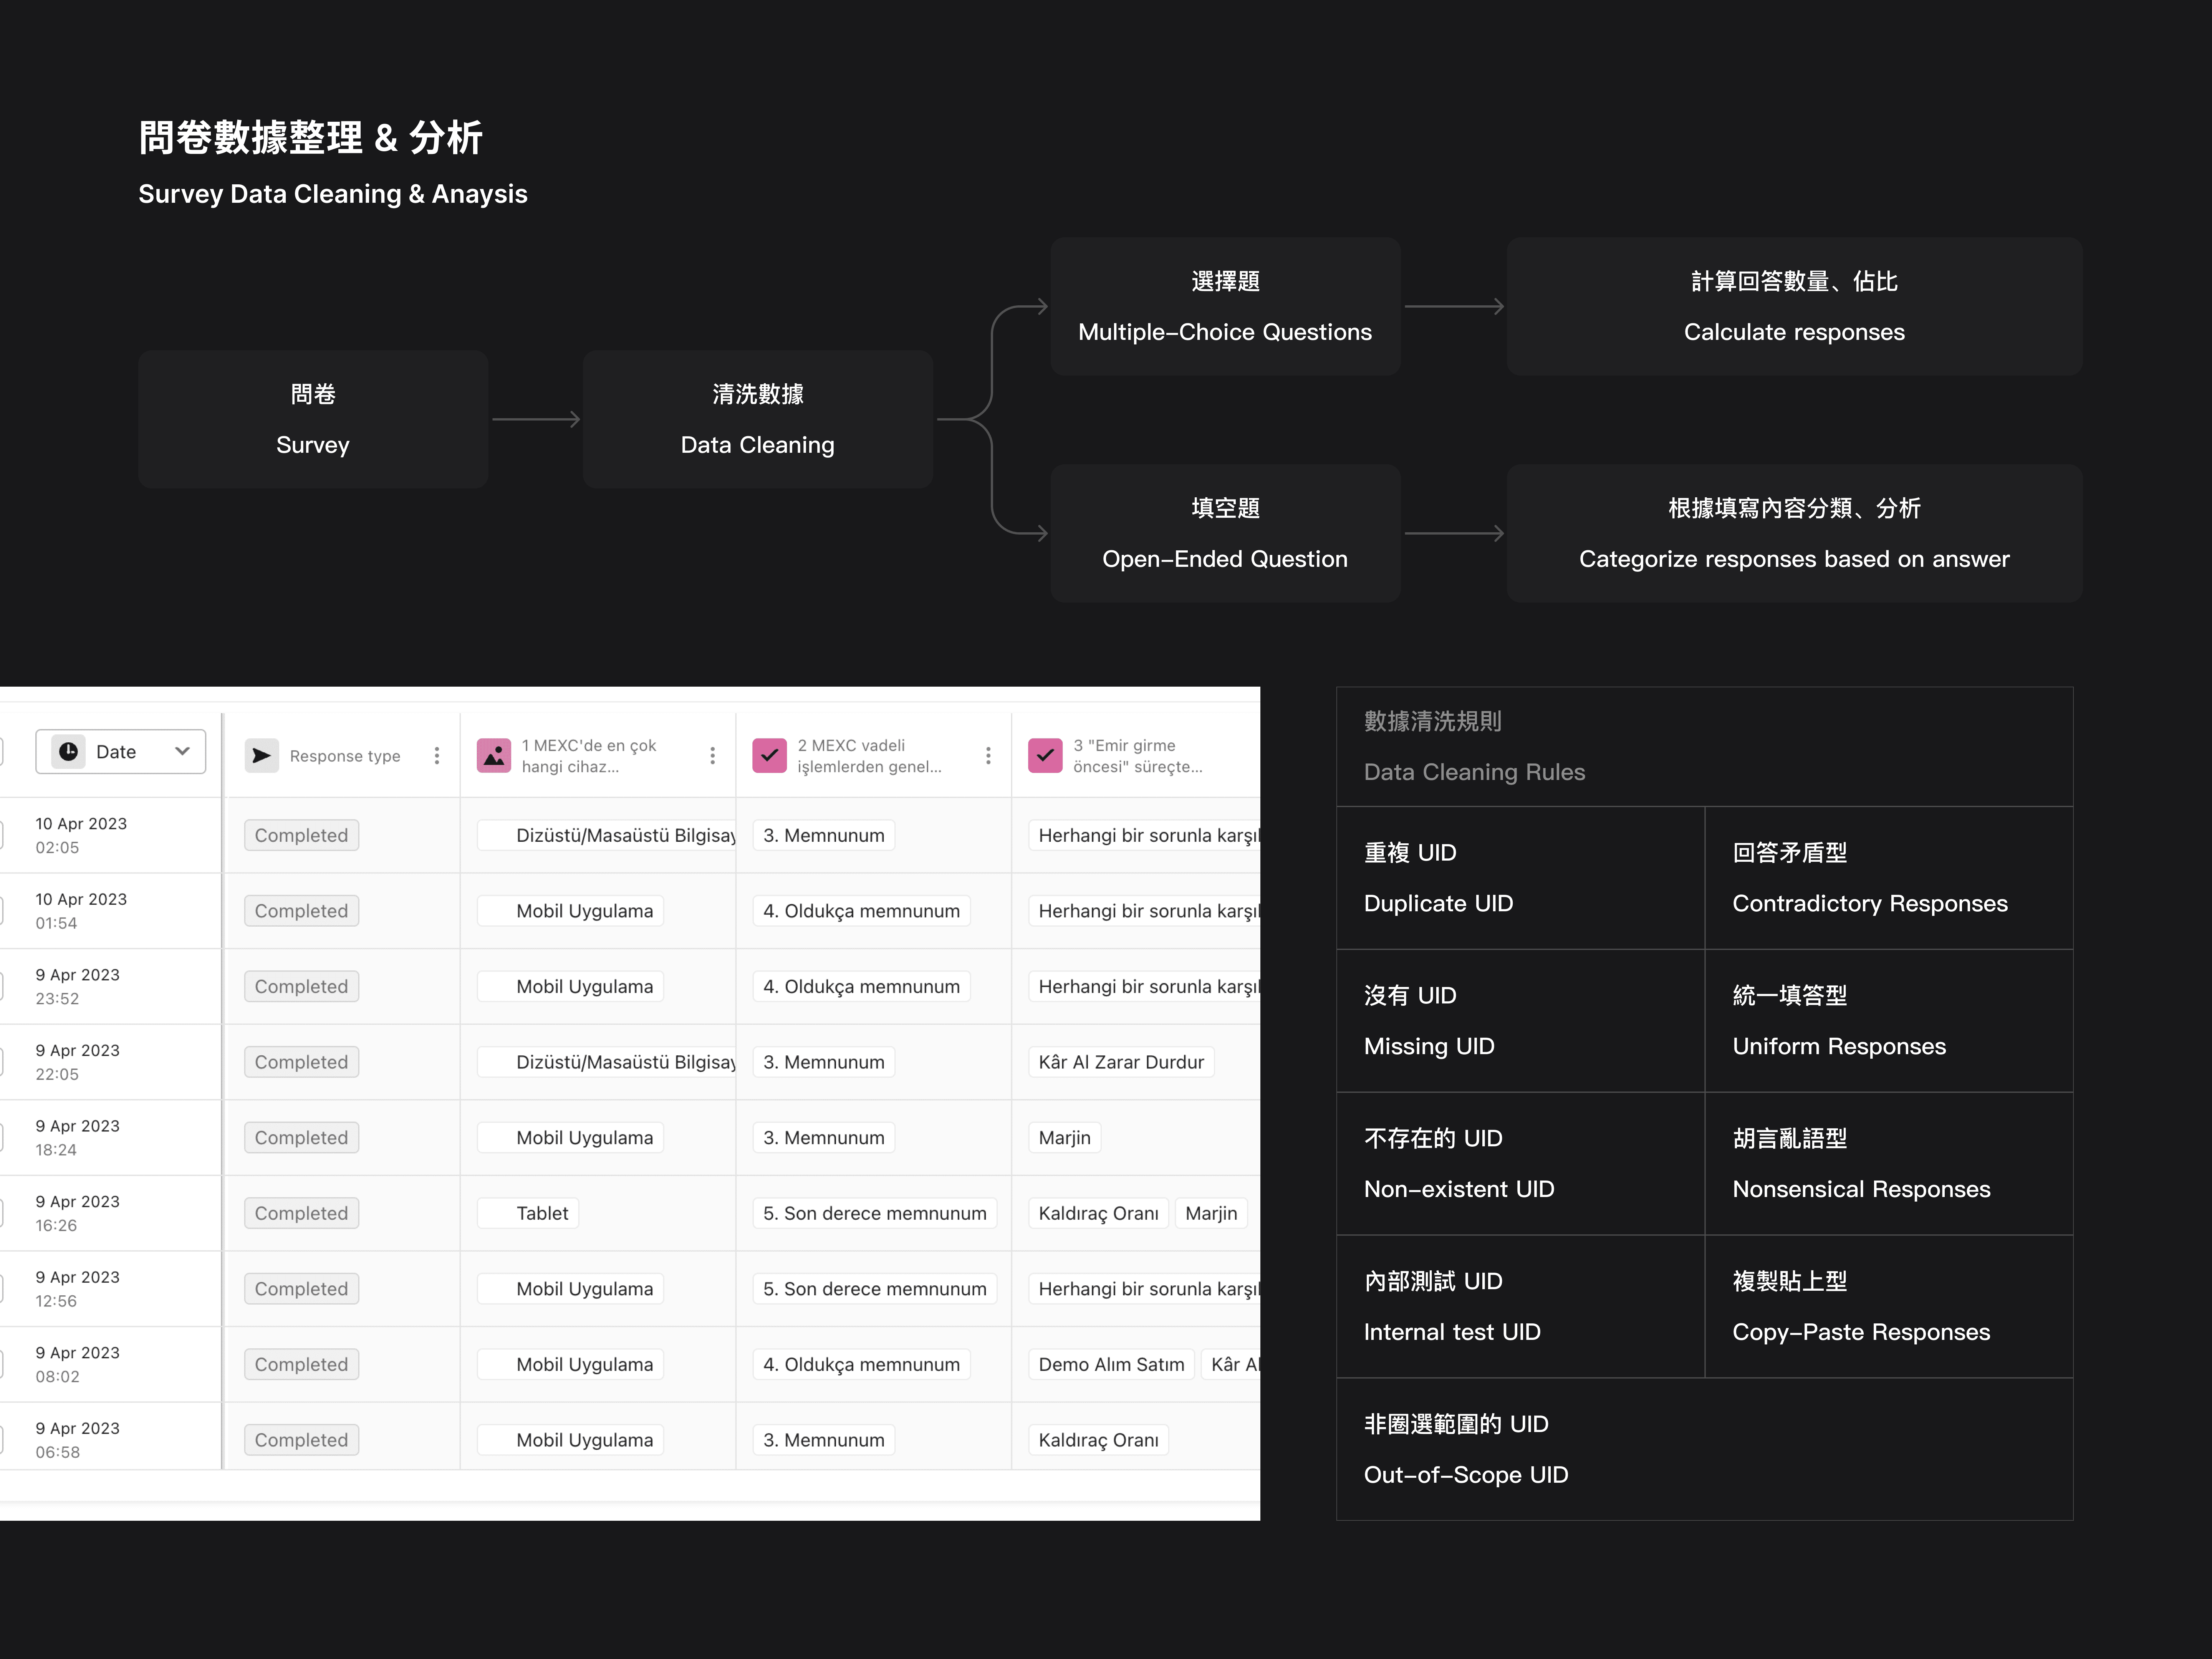
Task: Click the Response type arrow icon
Action: click(261, 756)
